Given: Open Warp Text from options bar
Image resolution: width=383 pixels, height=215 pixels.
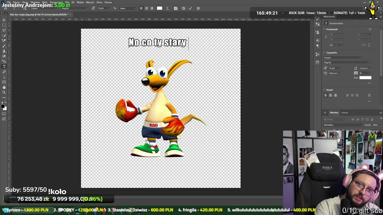Looking at the screenshot, I should (167, 8).
